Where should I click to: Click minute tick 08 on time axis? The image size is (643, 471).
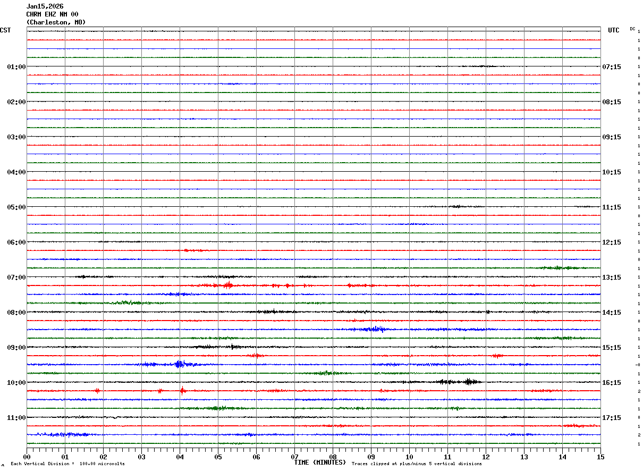tap(333, 457)
